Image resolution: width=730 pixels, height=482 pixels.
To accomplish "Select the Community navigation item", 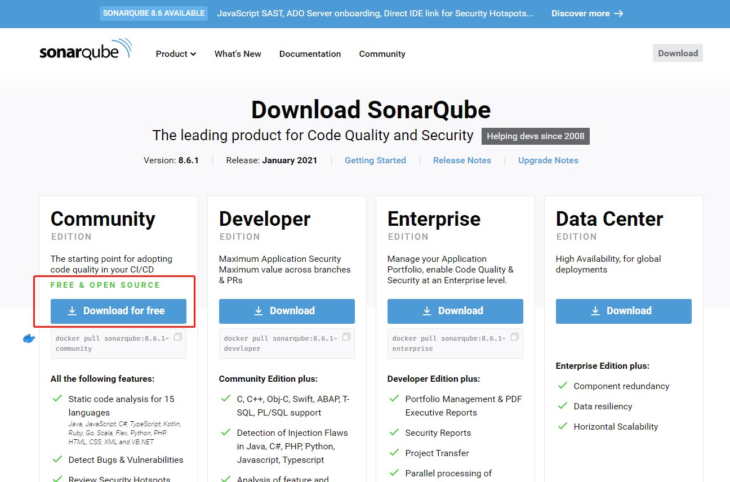I will pos(382,53).
